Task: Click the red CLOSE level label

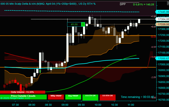Action: (154, 37)
